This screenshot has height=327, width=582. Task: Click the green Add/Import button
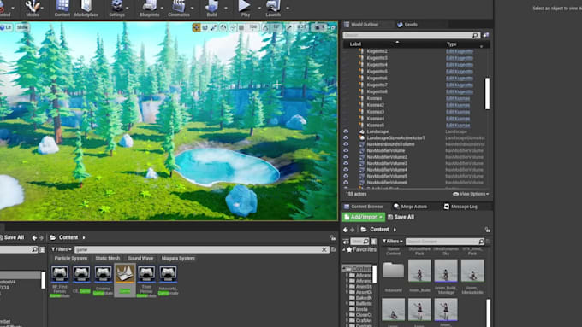click(364, 217)
